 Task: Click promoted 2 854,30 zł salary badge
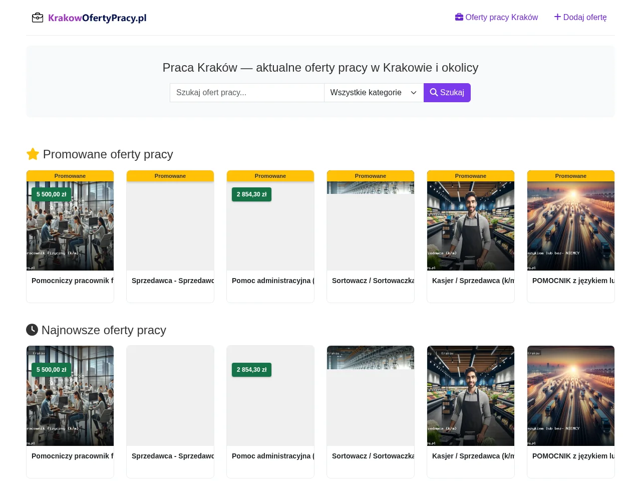[x=251, y=194]
